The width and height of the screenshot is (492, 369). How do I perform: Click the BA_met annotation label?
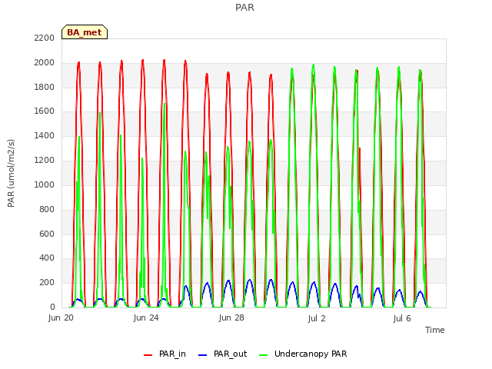pyautogui.click(x=85, y=32)
